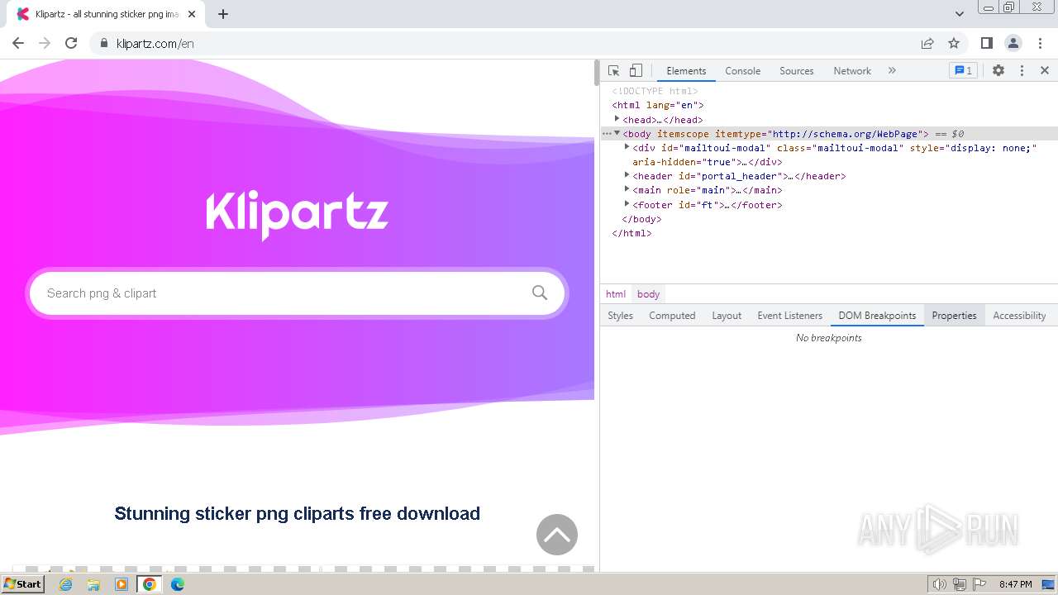Reload the Klipartz page
This screenshot has width=1058, height=595.
point(71,43)
